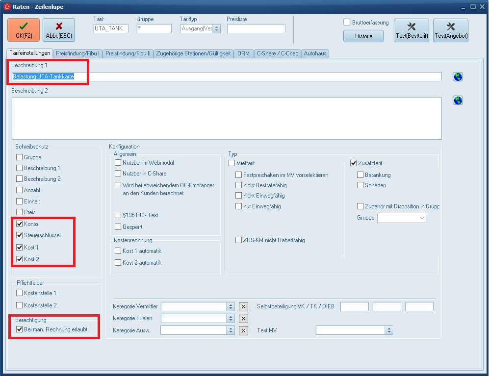Check the Miettarif checkbox
Screen dimensions: 489x376
232,163
